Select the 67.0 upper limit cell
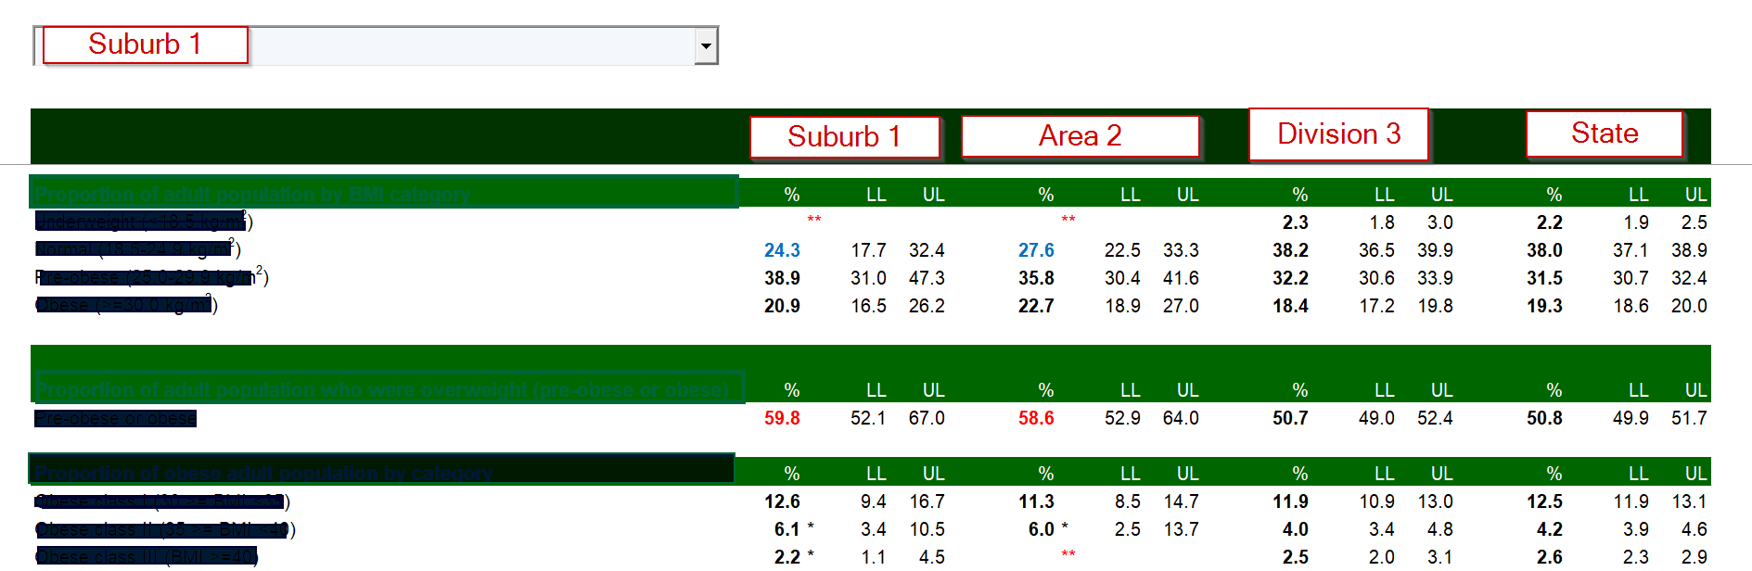 (927, 418)
